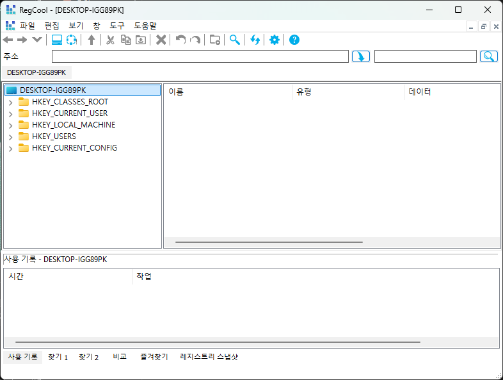503x380 pixels.
Task: Select the HKEY_USERS key
Action: click(x=54, y=136)
